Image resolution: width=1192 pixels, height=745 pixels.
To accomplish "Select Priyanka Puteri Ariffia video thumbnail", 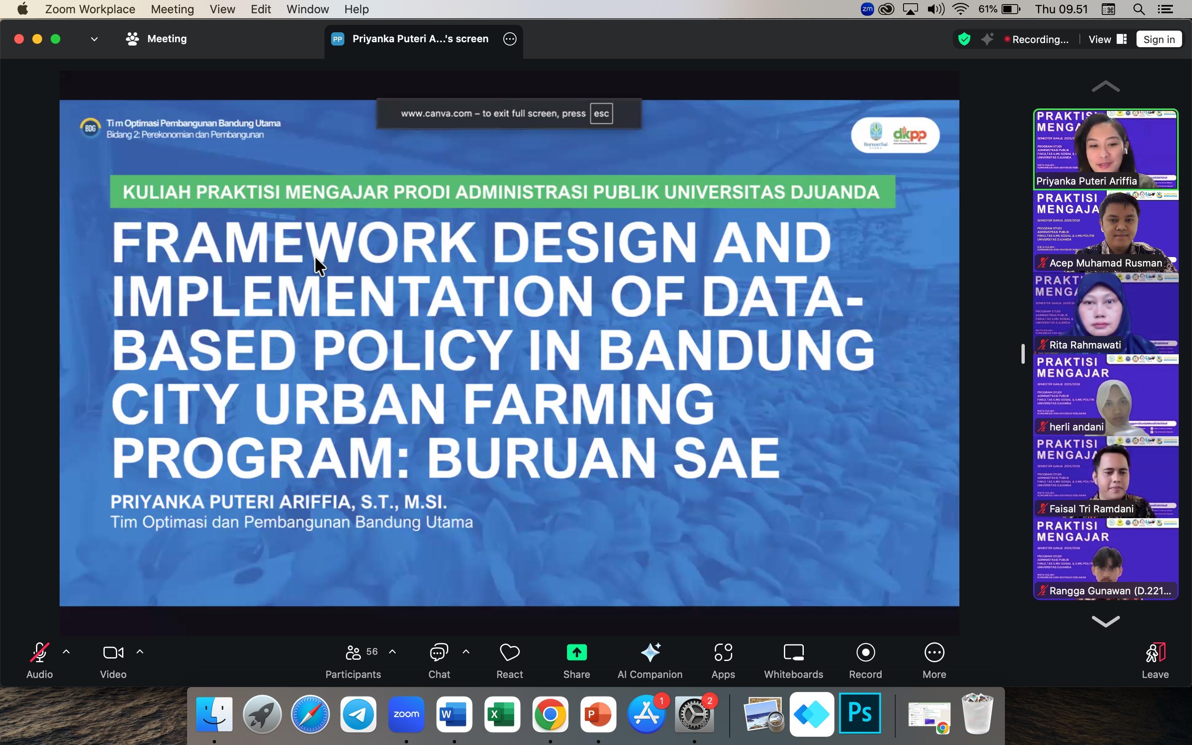I will pos(1105,149).
